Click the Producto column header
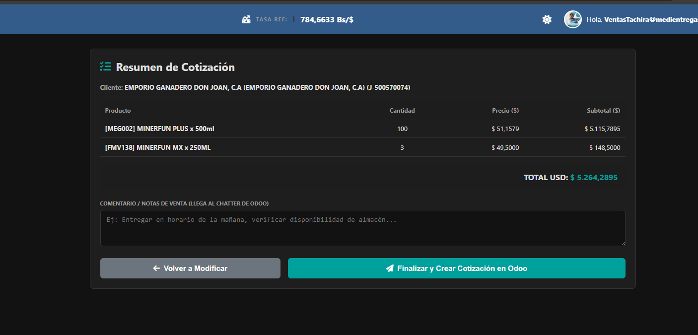This screenshot has width=698, height=335. tap(118, 110)
